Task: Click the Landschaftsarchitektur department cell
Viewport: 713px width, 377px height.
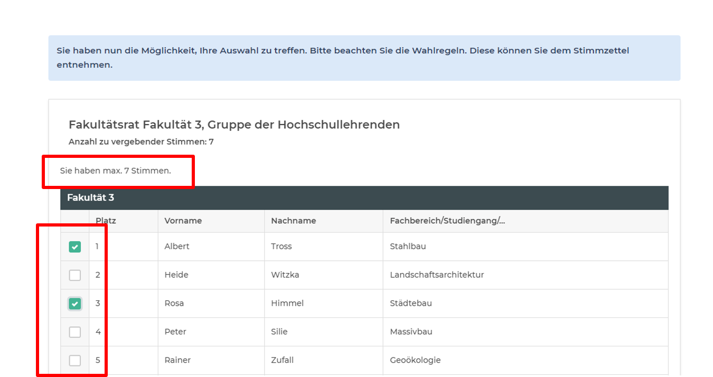Action: pyautogui.click(x=437, y=275)
